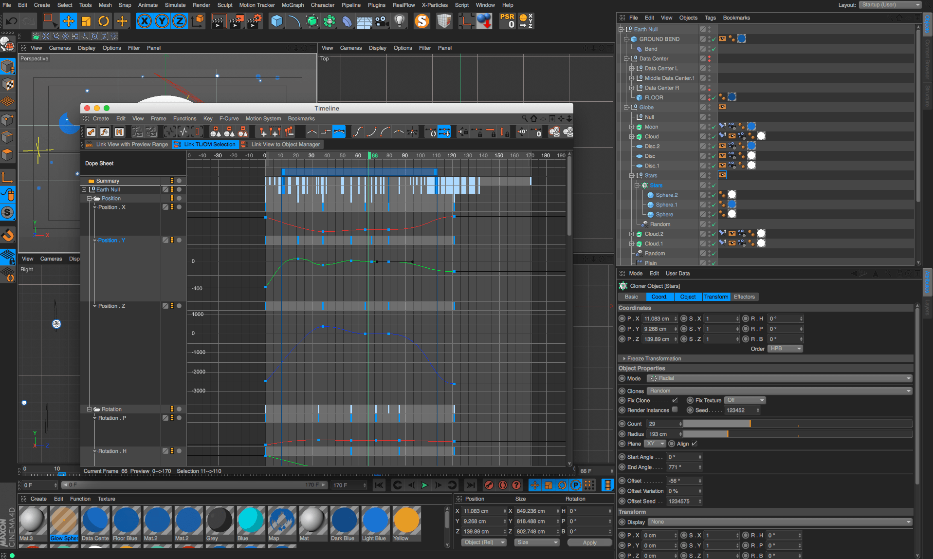The width and height of the screenshot is (933, 559).
Task: Switch timeline to F-Curve mode icon
Action: pos(105,132)
